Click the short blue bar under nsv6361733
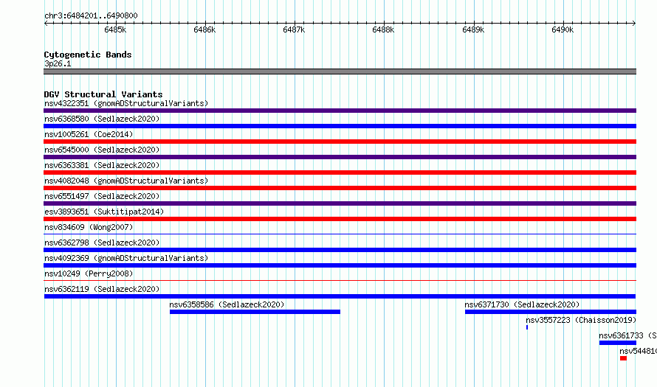Screen dimensions: 657x387 (618, 343)
